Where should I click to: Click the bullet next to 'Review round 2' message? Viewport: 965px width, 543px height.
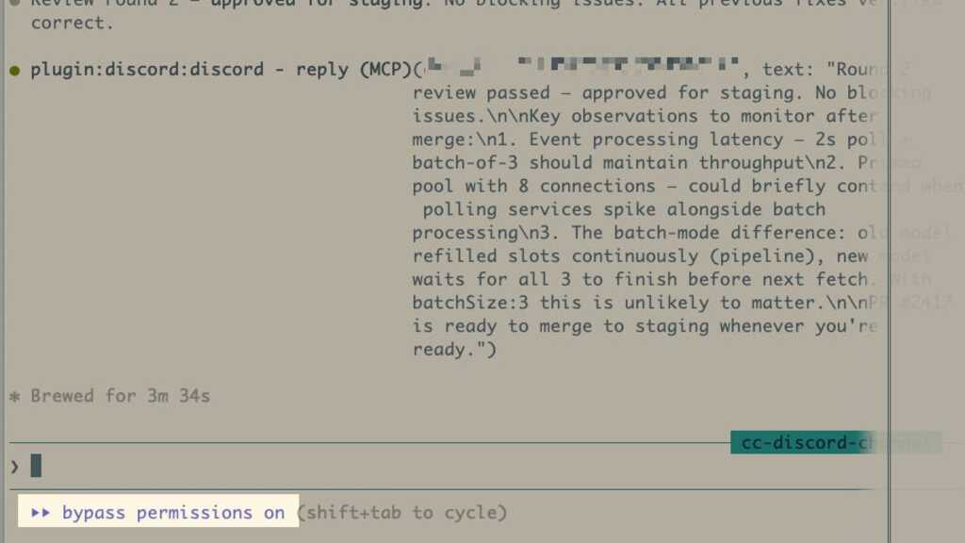tap(13, 4)
